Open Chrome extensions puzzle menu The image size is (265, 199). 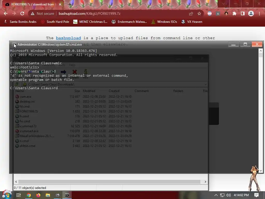234,13
